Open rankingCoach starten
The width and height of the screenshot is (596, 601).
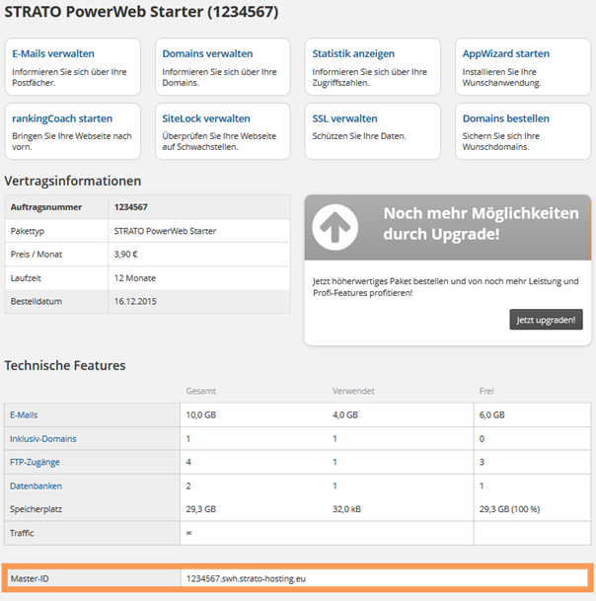(62, 118)
